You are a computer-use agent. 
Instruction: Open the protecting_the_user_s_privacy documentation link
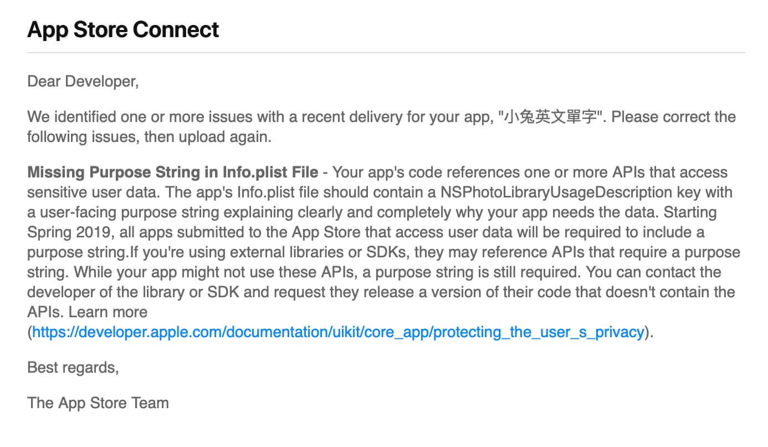point(339,332)
